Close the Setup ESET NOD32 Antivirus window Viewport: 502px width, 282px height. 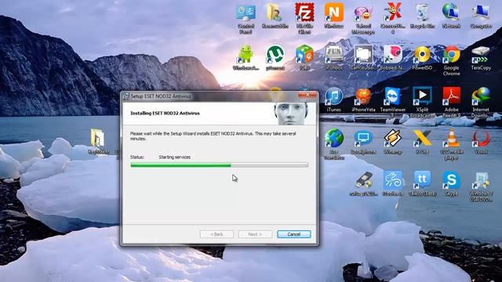307,95
